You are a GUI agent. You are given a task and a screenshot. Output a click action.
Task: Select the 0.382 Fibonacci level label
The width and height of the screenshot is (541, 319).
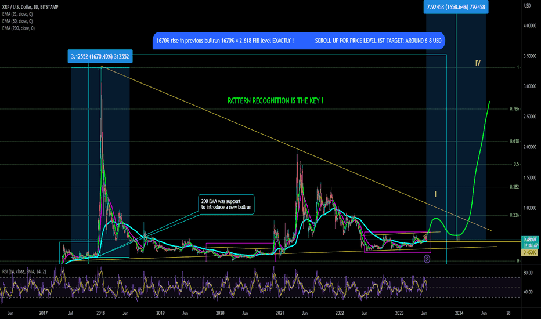[514, 187]
